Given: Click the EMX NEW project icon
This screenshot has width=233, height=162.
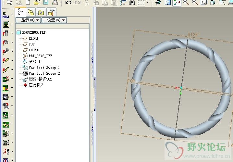Looking at the screenshot, I should (6, 15).
